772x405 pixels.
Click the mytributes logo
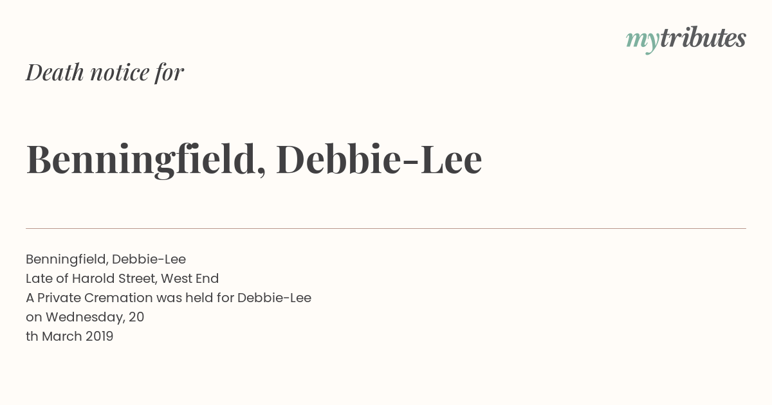coord(686,39)
